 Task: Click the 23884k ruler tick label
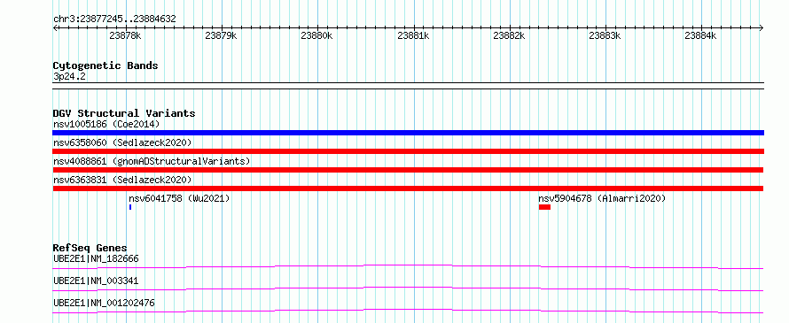(x=701, y=35)
